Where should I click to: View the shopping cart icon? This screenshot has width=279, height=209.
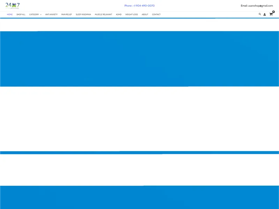(x=271, y=14)
